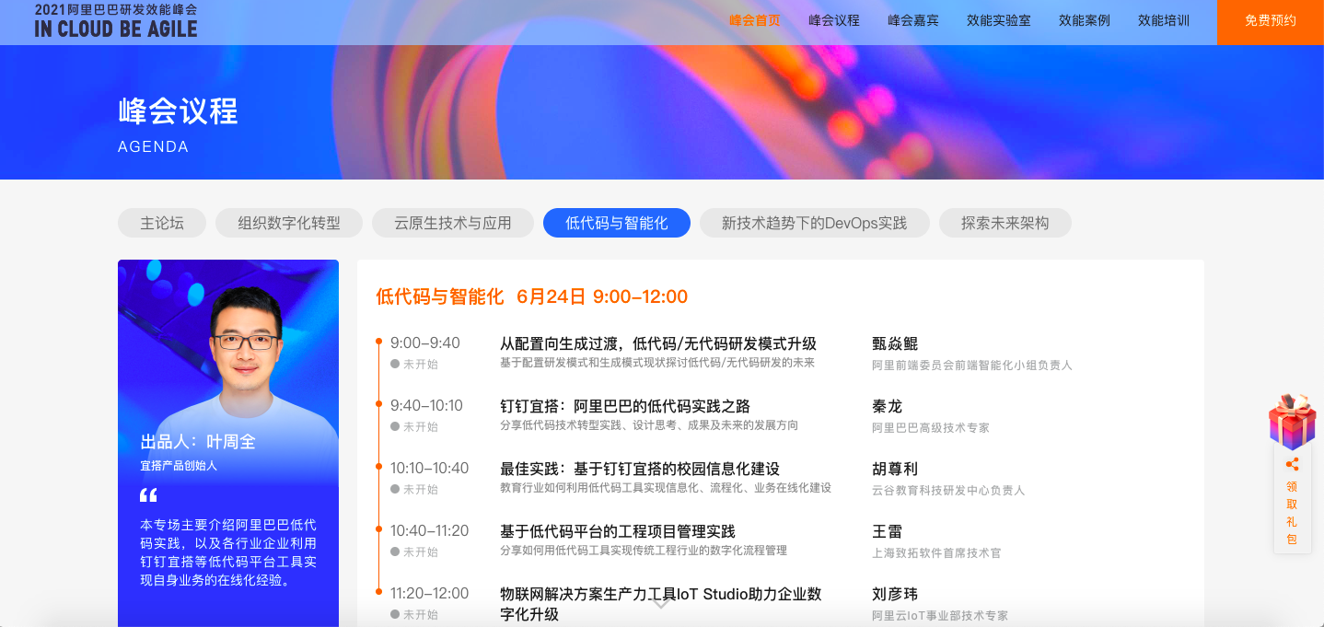The image size is (1324, 627).
Task: Select the 云原生技术与应用 tab
Action: (453, 223)
